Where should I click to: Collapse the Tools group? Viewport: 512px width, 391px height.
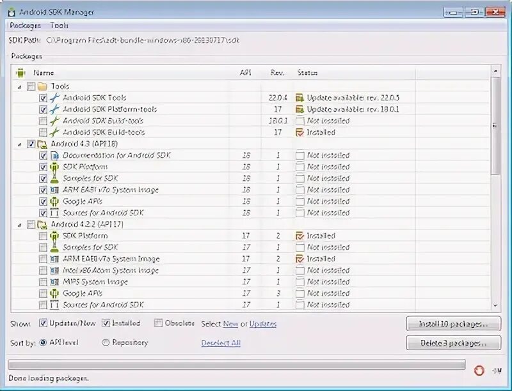tap(20, 87)
